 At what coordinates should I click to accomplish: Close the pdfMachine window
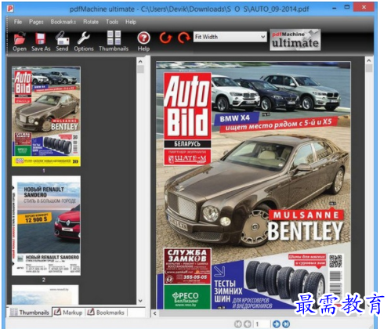click(x=364, y=7)
